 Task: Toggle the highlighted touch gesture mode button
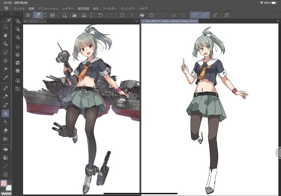(38, 15)
